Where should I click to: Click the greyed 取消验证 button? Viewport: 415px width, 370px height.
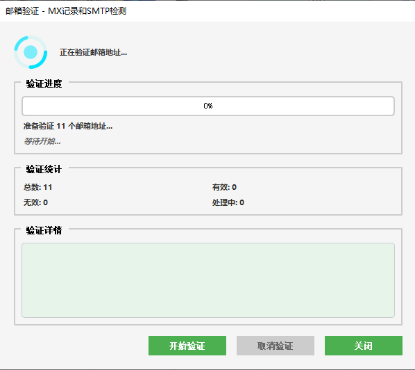coord(276,346)
